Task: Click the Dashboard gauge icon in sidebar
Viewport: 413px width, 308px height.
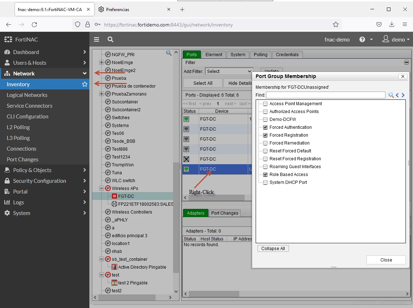Action: pyautogui.click(x=7, y=52)
